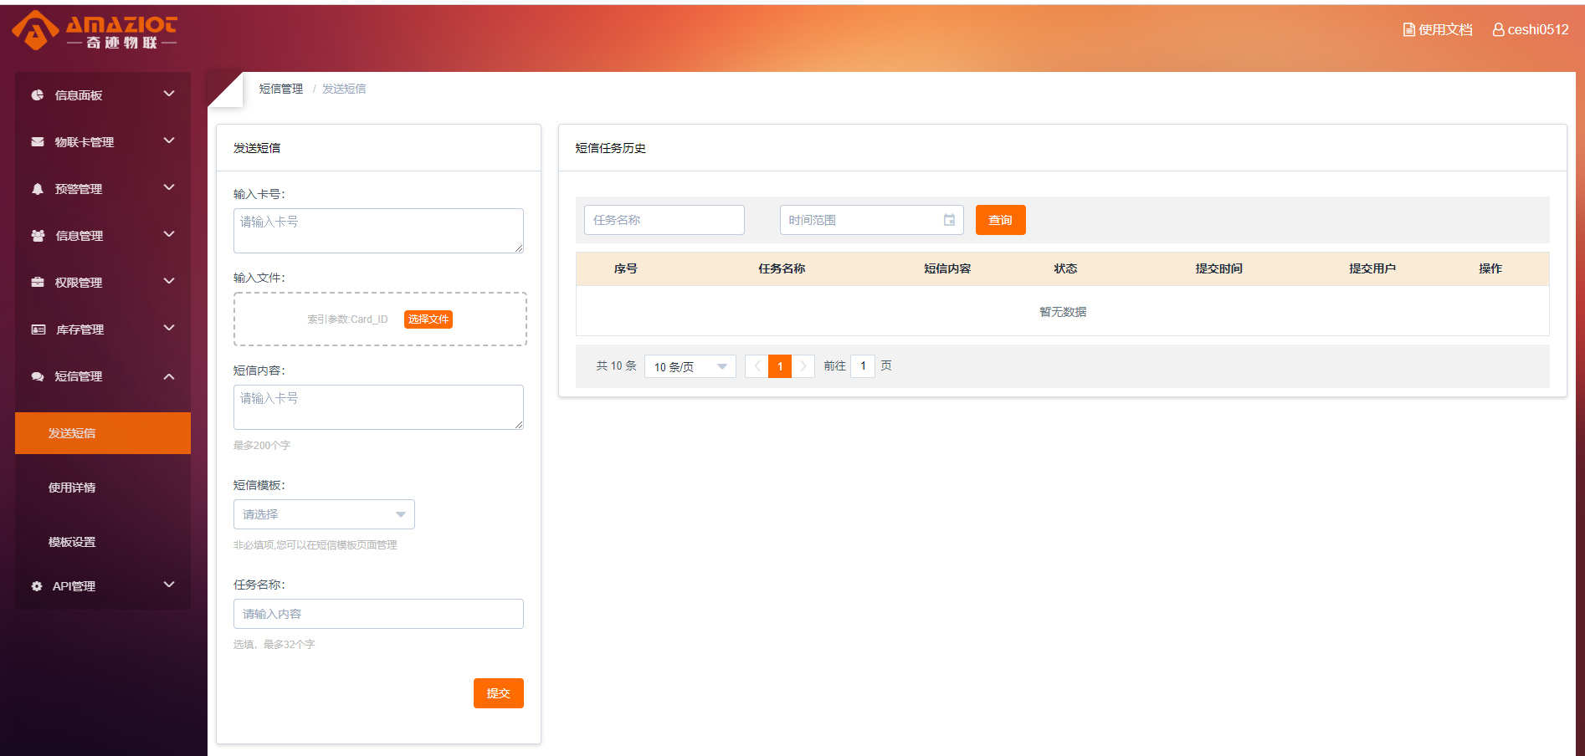Image resolution: width=1585 pixels, height=756 pixels.
Task: Expand the 权限管理 chevron
Action: point(169,281)
